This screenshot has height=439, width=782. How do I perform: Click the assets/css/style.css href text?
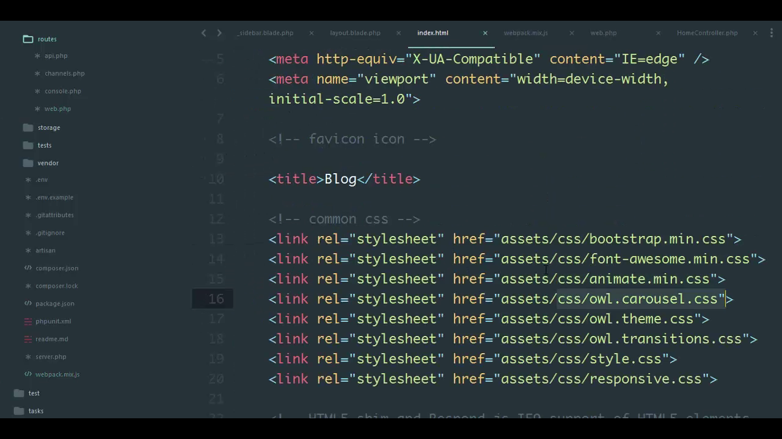tap(581, 359)
